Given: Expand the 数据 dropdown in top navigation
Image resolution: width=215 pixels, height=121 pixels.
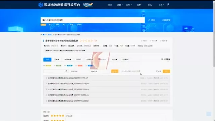Looking at the screenshot, I should [x=120, y=5].
